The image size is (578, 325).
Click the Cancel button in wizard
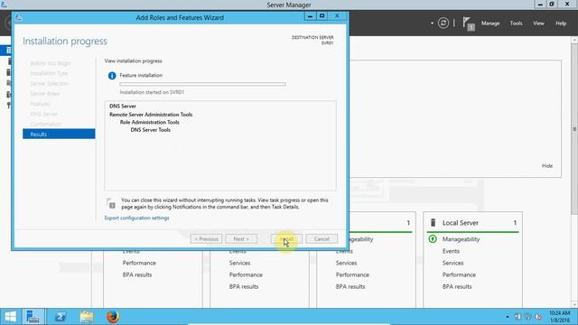pyautogui.click(x=322, y=238)
